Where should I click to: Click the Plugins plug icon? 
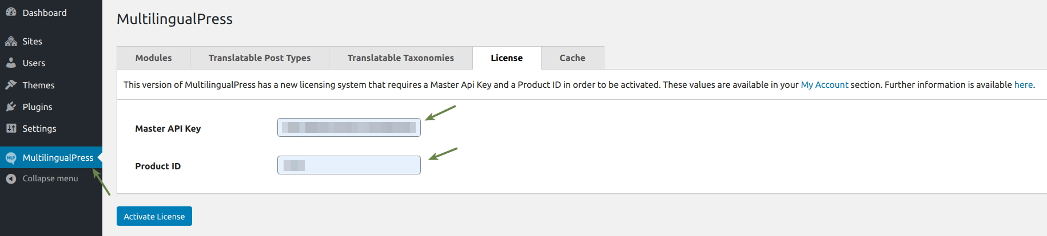[11, 107]
